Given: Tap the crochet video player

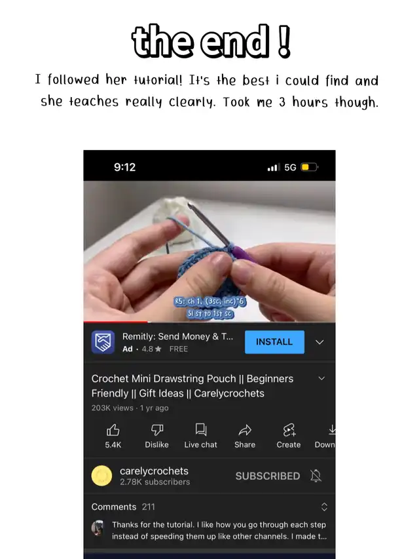Looking at the screenshot, I should point(209,252).
